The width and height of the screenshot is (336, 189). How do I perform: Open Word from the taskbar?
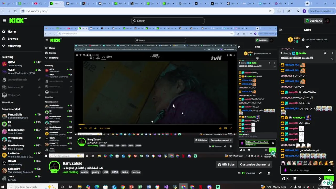coord(149,187)
